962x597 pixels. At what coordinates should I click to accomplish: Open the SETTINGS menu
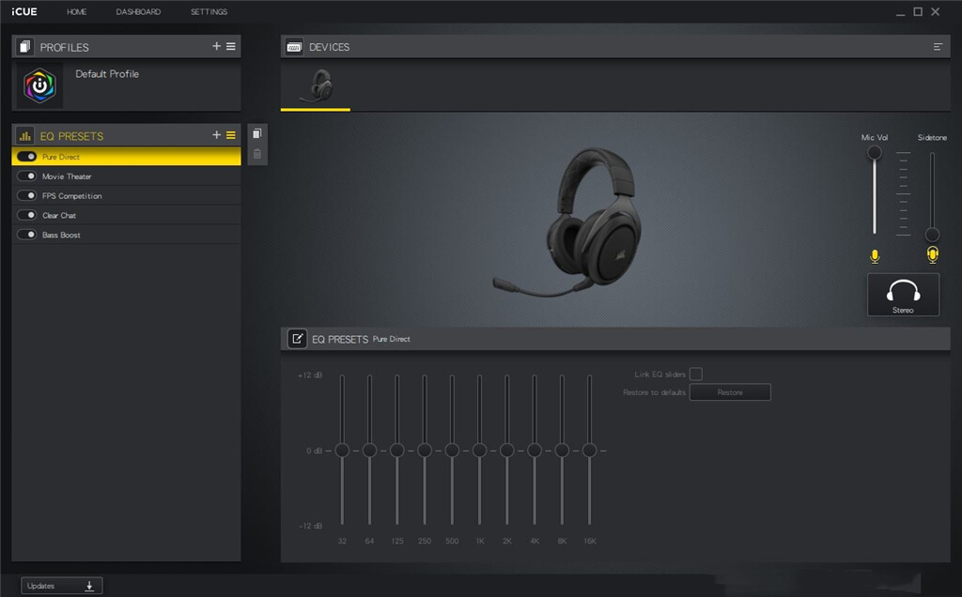tap(209, 11)
